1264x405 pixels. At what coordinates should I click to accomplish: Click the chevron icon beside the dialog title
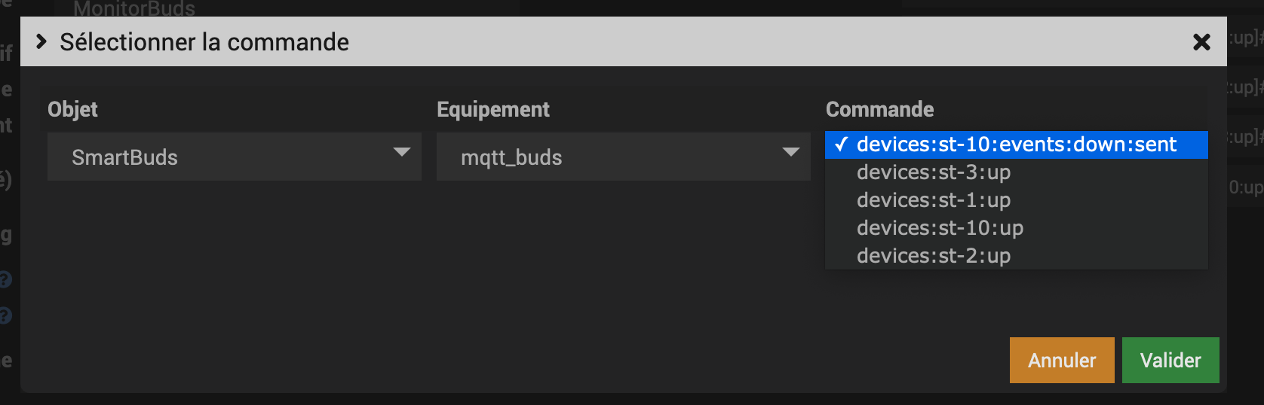tap(41, 42)
